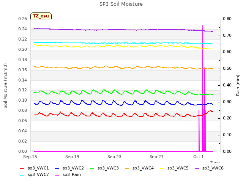The height and width of the screenshot is (182, 243).
Task: Click the sp3_VWC2 blue legend swatch
Action: [57, 169]
